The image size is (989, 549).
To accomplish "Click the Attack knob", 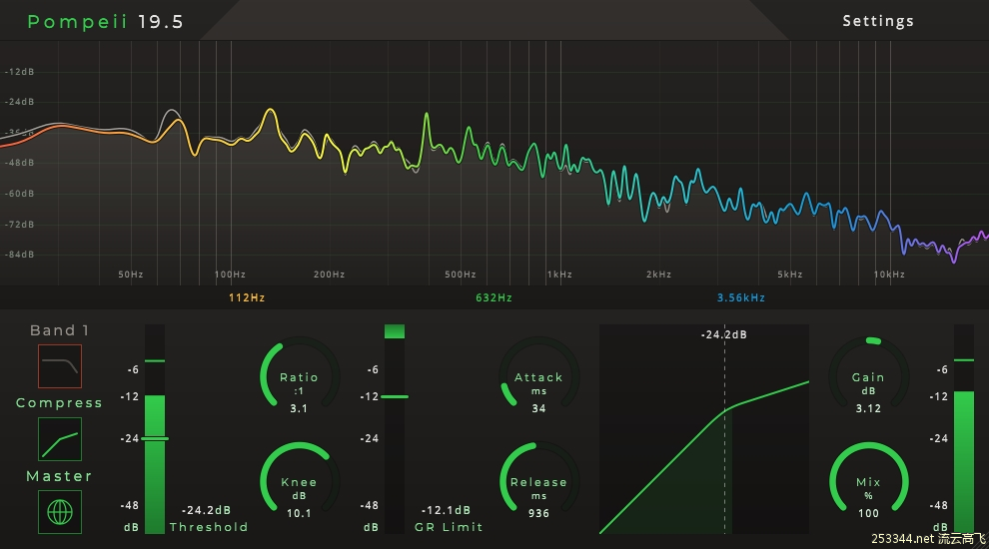I will click(538, 374).
